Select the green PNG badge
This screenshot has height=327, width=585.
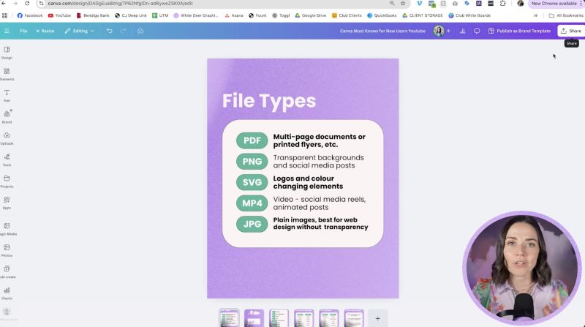(x=252, y=162)
